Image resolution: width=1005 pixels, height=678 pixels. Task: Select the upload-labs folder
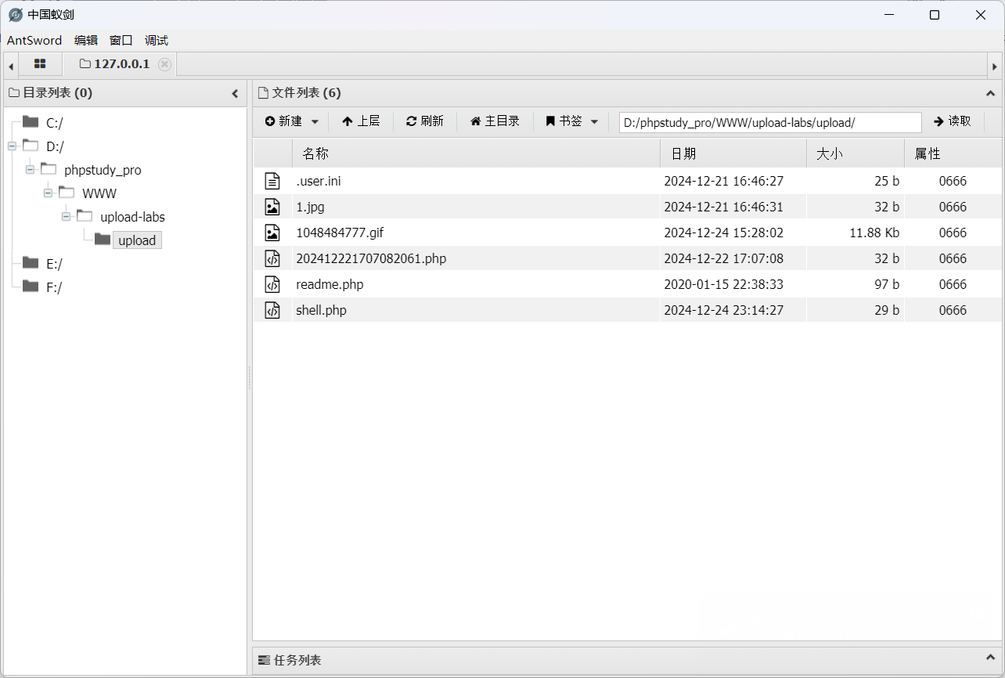pos(132,217)
